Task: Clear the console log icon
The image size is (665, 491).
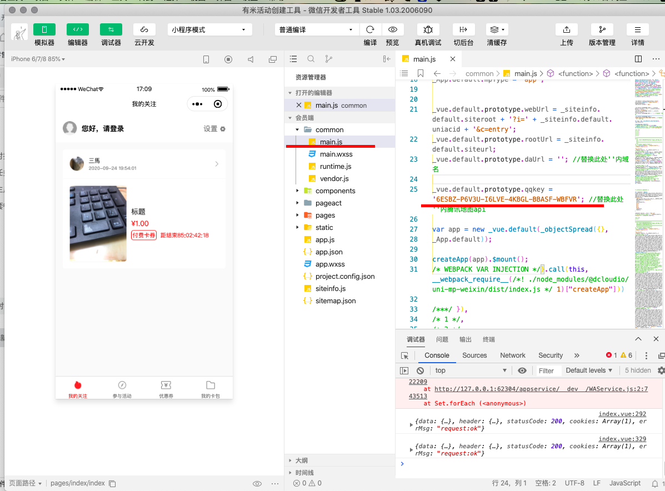Action: tap(421, 370)
